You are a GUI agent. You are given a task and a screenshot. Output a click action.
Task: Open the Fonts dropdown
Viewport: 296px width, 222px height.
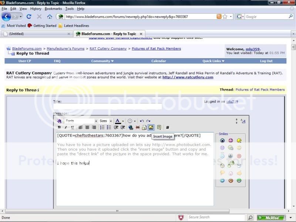(81, 121)
